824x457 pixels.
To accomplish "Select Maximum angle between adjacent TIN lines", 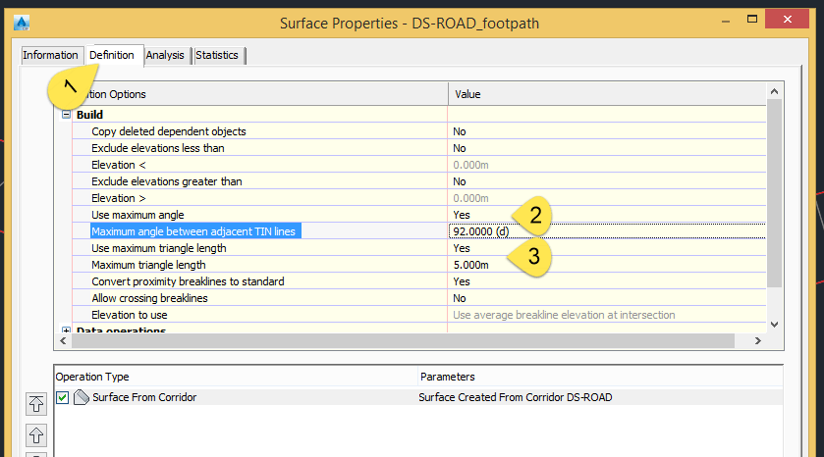I will click(193, 231).
